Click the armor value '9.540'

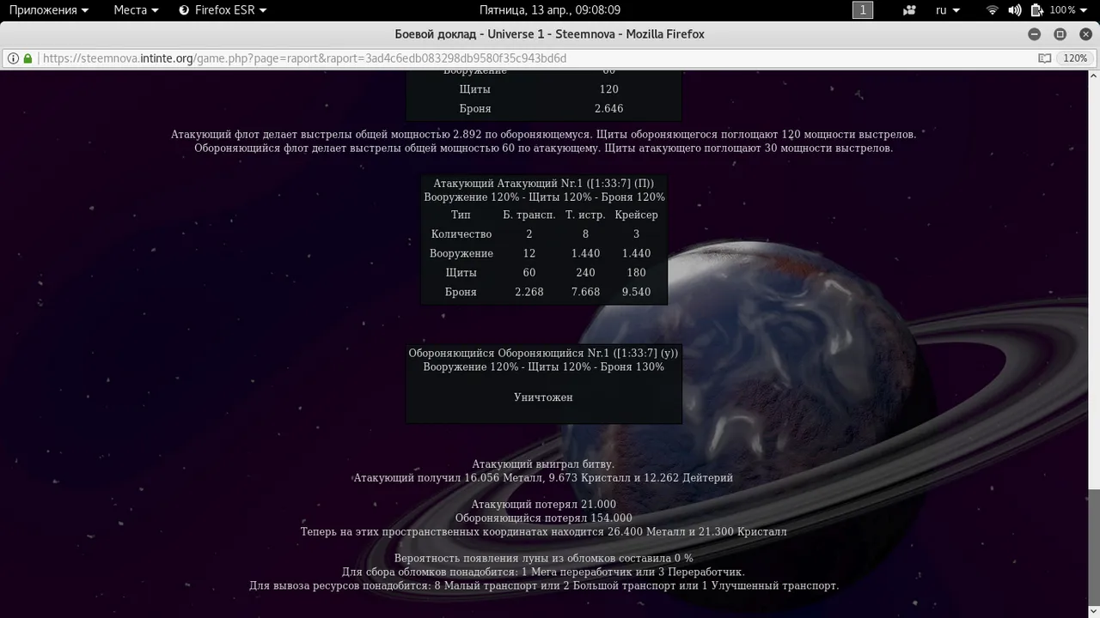pyautogui.click(x=636, y=293)
